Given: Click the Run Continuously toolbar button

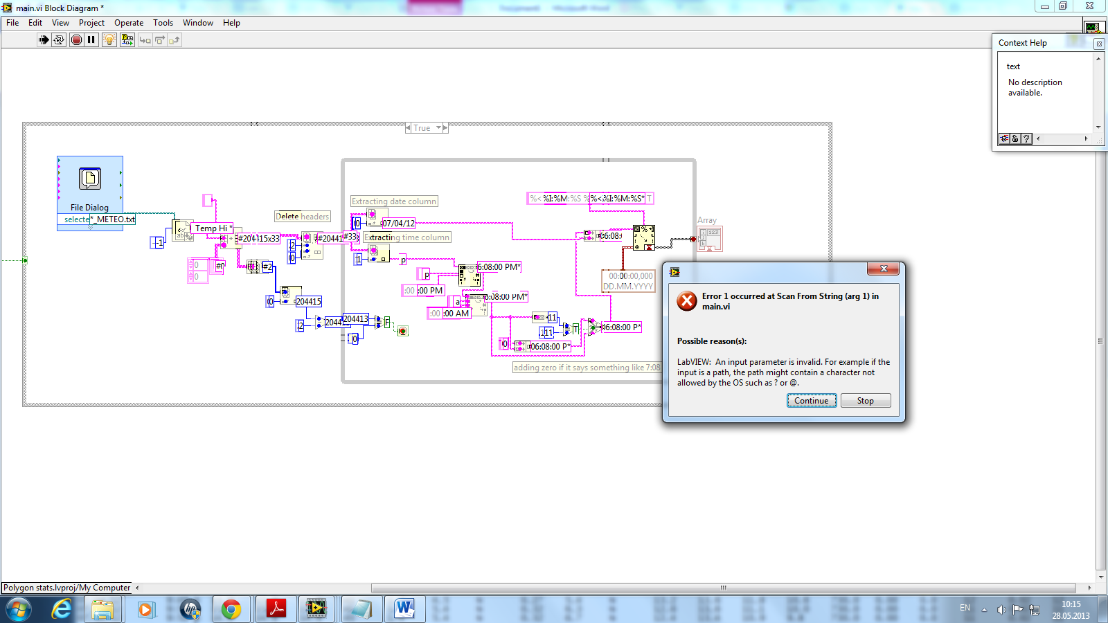Looking at the screenshot, I should coord(59,40).
